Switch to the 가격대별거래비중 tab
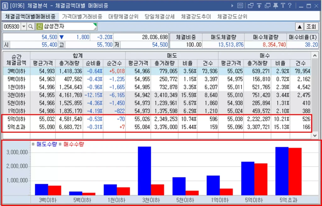 pos(82,17)
